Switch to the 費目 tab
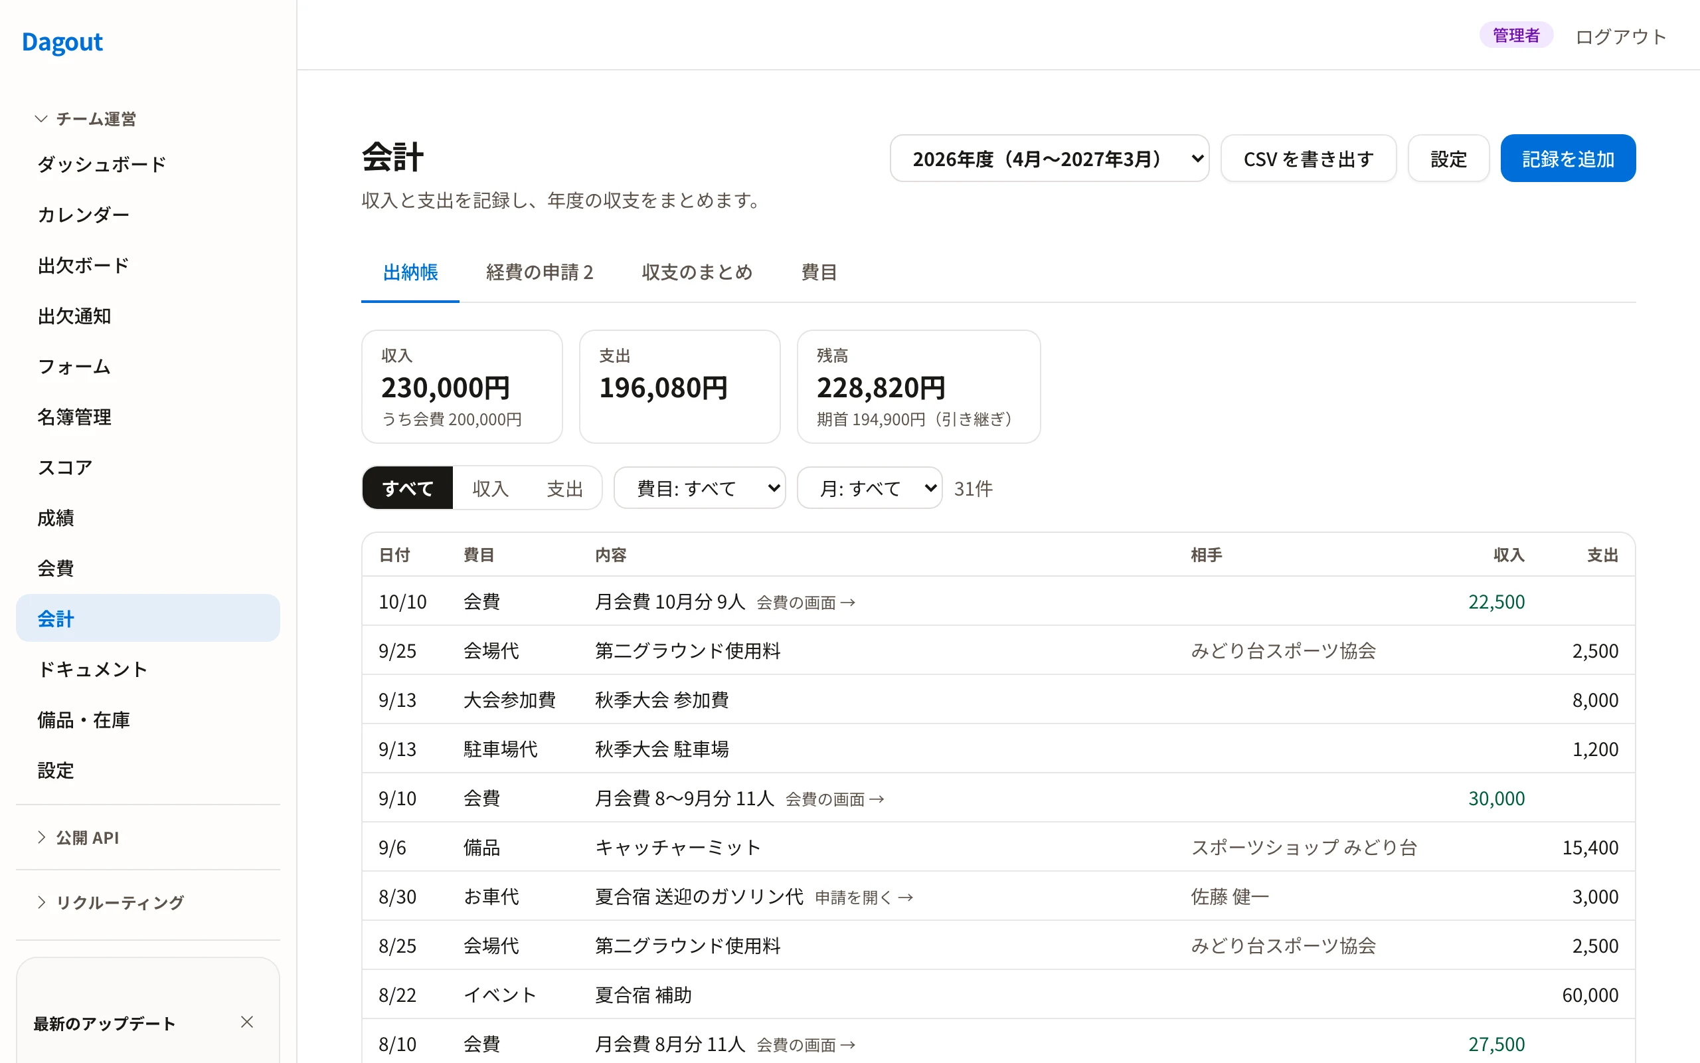Image resolution: width=1700 pixels, height=1063 pixels. (819, 273)
